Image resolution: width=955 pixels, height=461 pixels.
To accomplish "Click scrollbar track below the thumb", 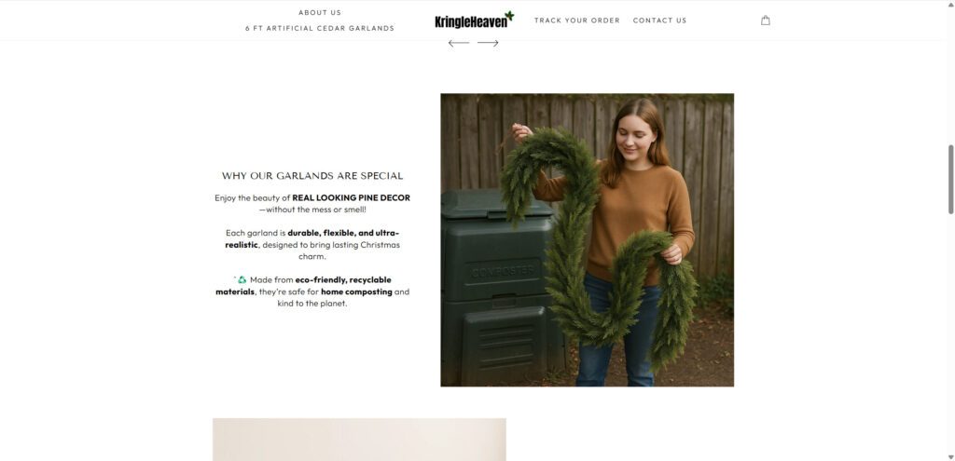I will click(x=950, y=334).
